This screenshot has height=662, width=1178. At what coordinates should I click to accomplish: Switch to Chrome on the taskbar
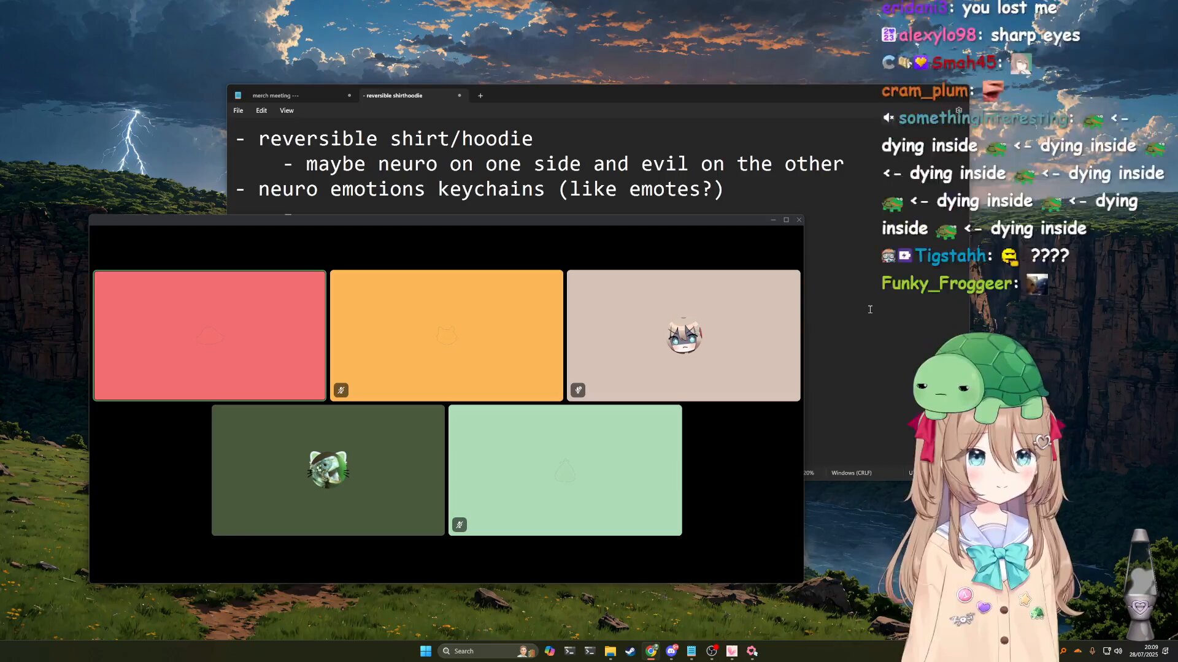pos(651,651)
